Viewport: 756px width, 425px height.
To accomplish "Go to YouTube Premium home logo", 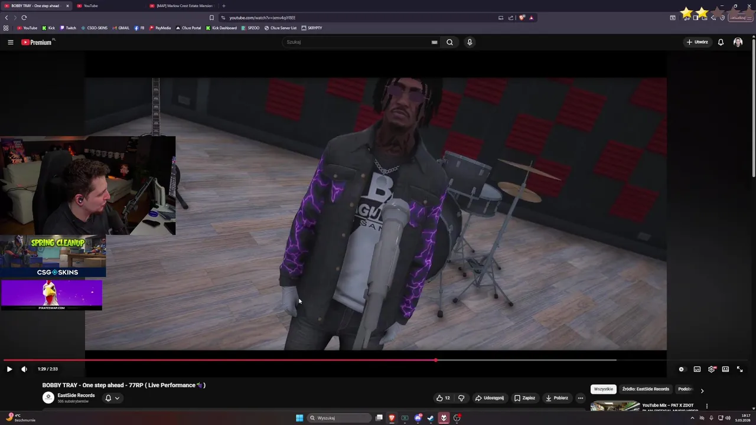I will pos(37,42).
